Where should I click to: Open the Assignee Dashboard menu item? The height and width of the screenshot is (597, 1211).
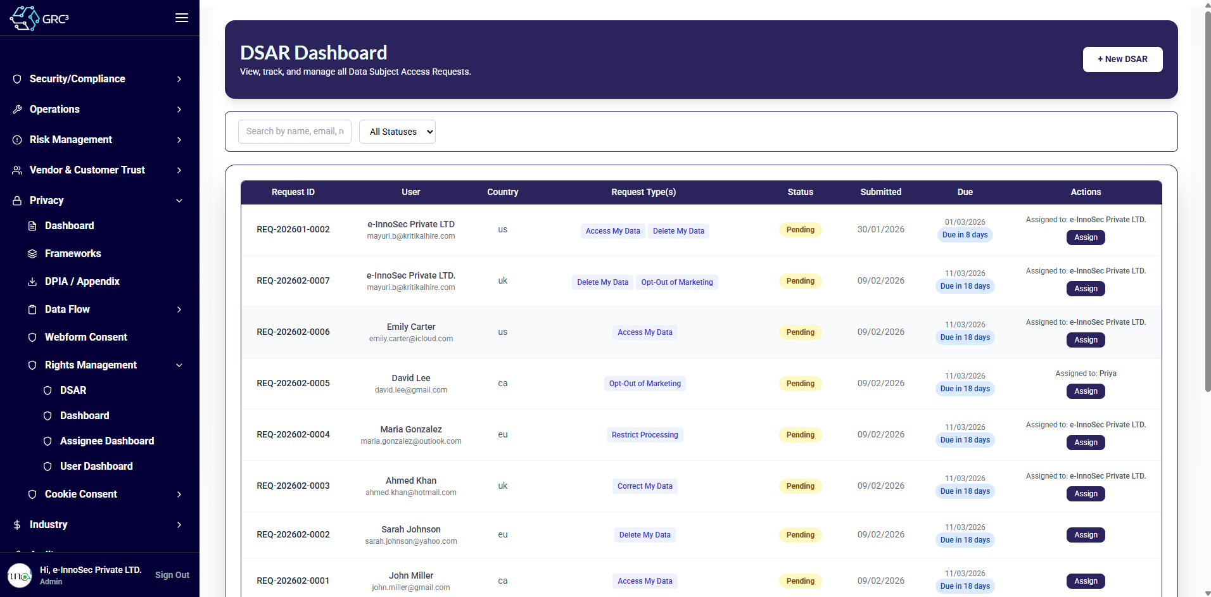point(106,441)
